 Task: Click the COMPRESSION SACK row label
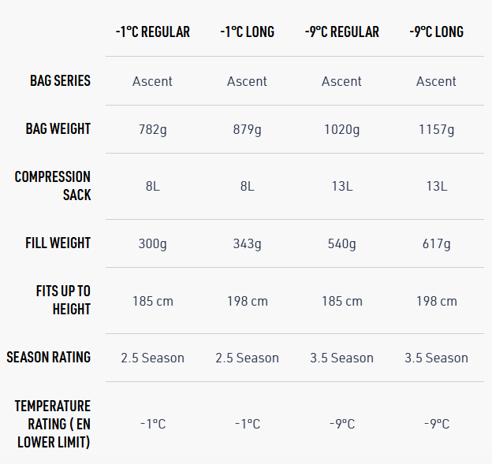pos(53,185)
